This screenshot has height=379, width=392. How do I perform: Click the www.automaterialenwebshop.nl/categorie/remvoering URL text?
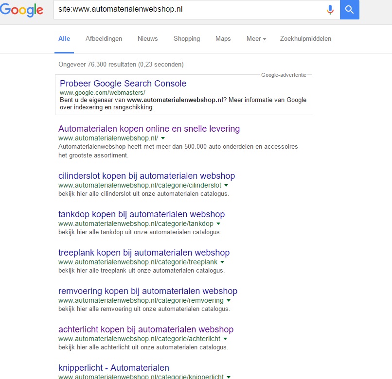point(141,301)
